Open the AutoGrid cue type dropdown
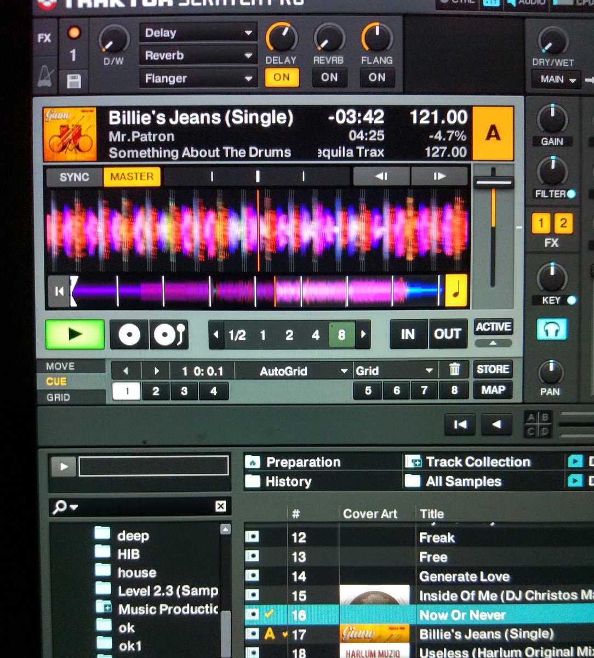 [x=295, y=371]
